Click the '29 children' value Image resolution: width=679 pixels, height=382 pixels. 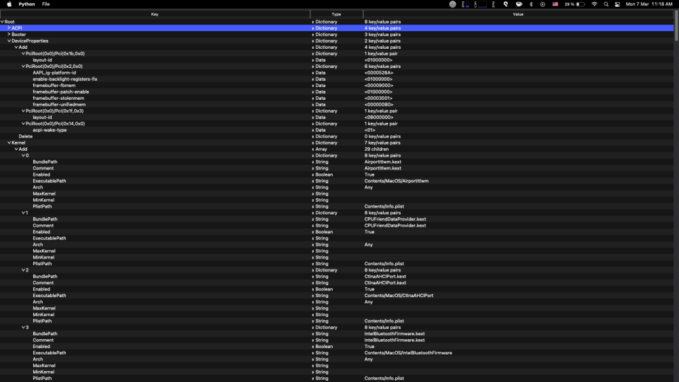376,149
